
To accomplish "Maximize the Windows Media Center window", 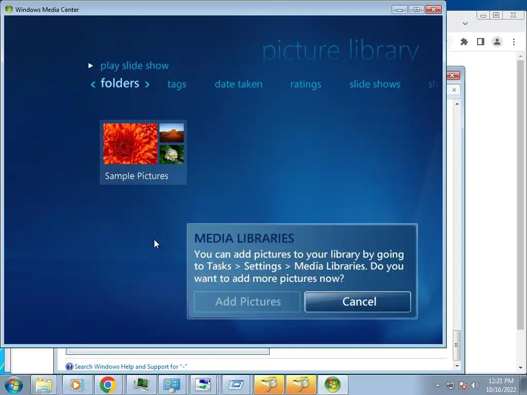I will pyautogui.click(x=416, y=9).
